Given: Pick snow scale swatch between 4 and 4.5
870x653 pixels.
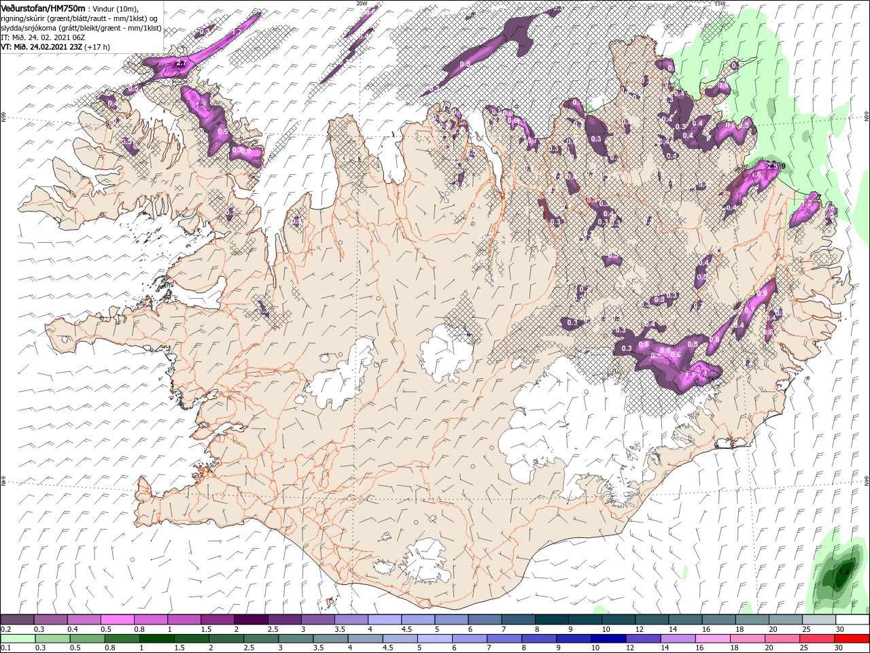Looking at the screenshot, I should 385,619.
